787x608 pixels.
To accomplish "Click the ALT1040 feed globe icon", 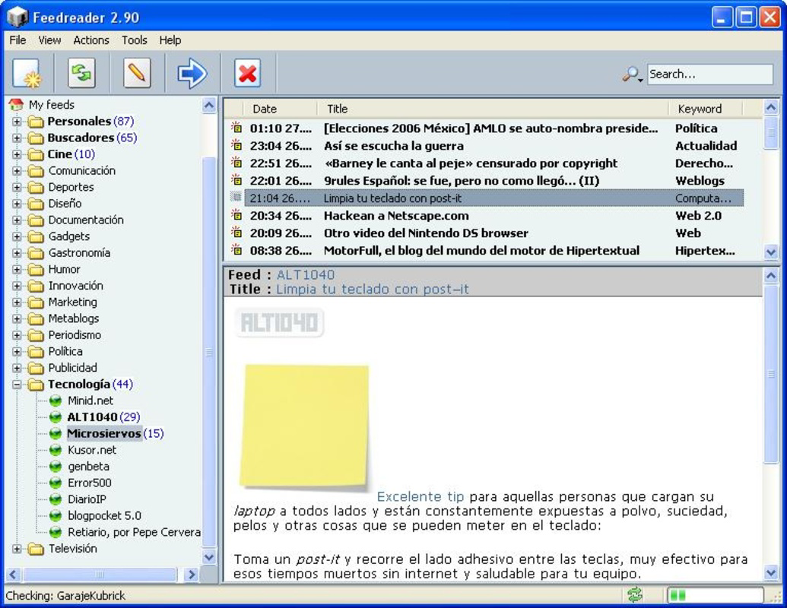I will pyautogui.click(x=56, y=417).
